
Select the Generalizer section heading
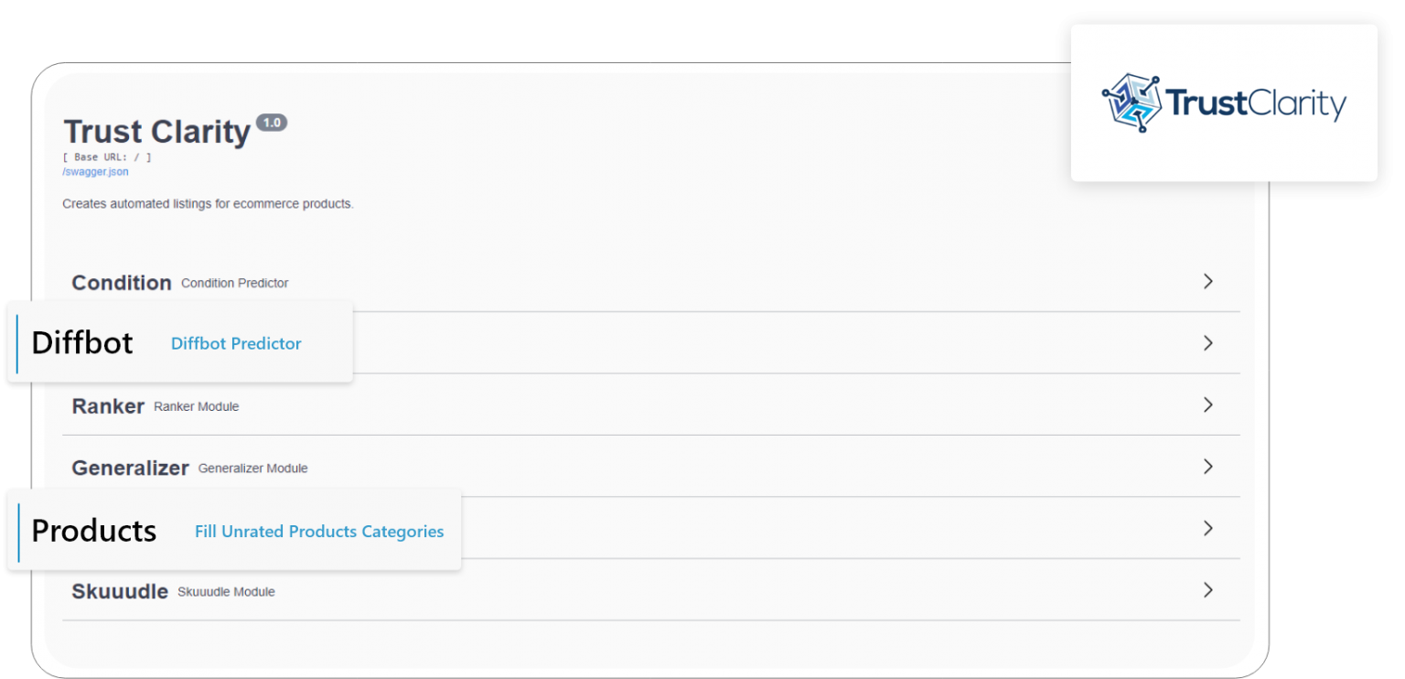point(130,467)
